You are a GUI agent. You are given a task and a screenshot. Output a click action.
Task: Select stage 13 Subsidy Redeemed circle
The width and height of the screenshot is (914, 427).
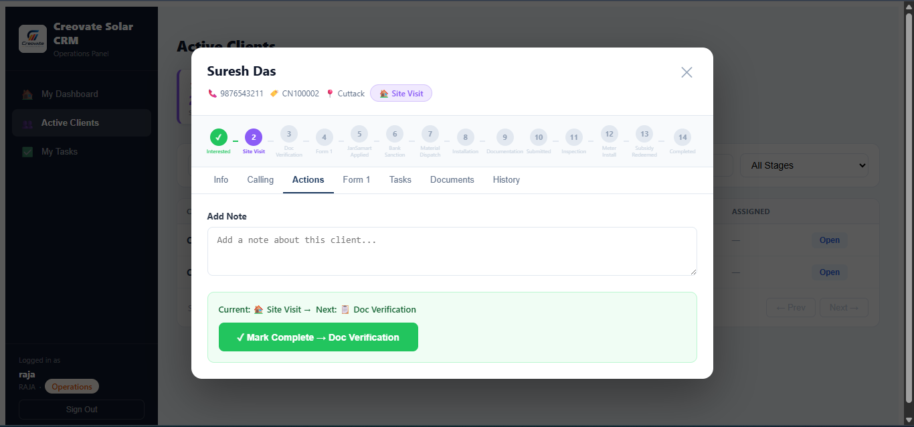644,134
